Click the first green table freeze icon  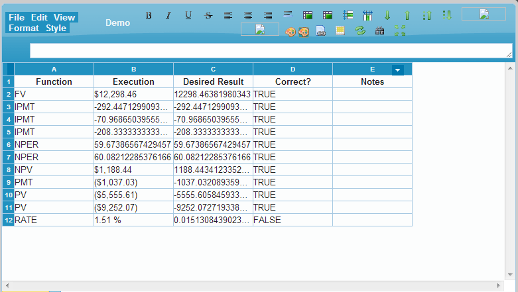coord(308,15)
